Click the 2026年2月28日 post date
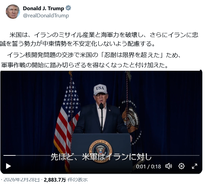 (21, 180)
